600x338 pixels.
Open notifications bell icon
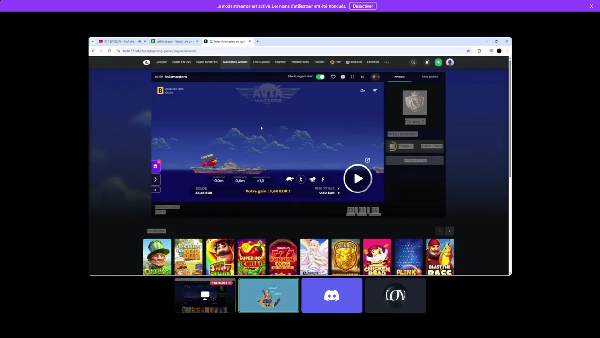pyautogui.click(x=427, y=62)
